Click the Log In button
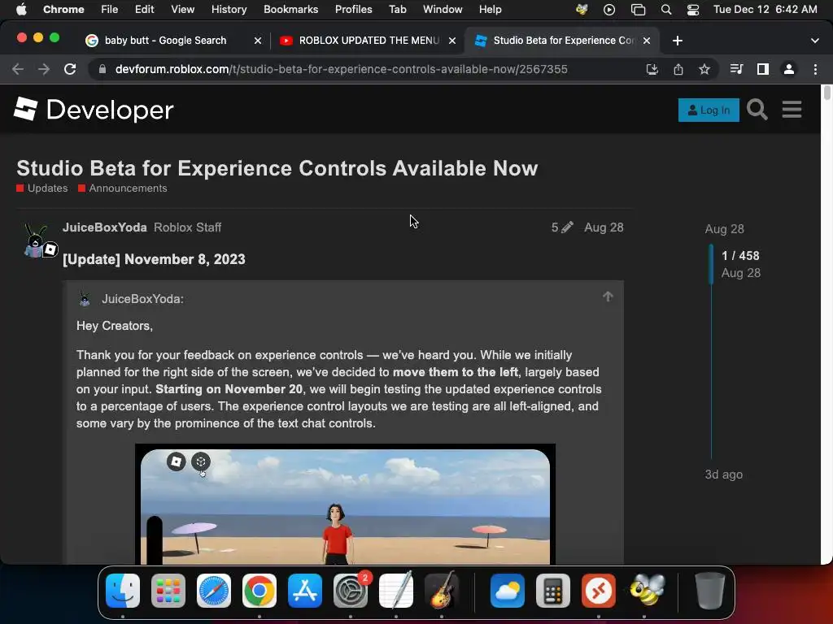The image size is (833, 624). click(709, 110)
